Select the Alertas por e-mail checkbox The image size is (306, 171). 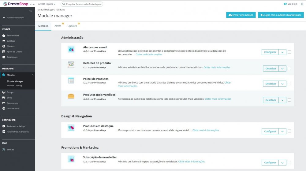pos(289,52)
